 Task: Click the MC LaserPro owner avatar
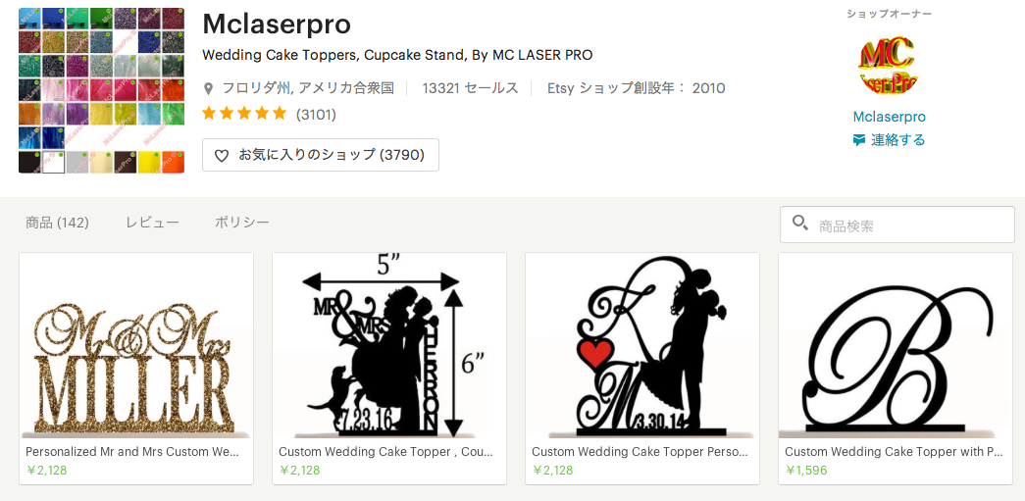[889, 67]
